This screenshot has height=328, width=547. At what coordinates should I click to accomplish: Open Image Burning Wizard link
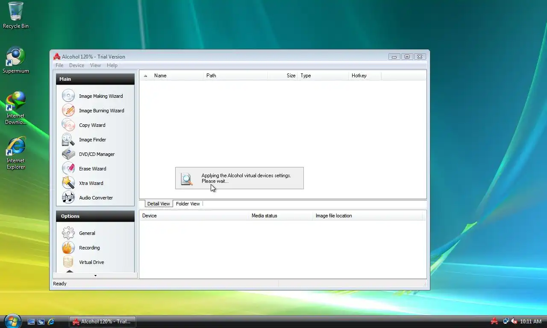point(102,111)
